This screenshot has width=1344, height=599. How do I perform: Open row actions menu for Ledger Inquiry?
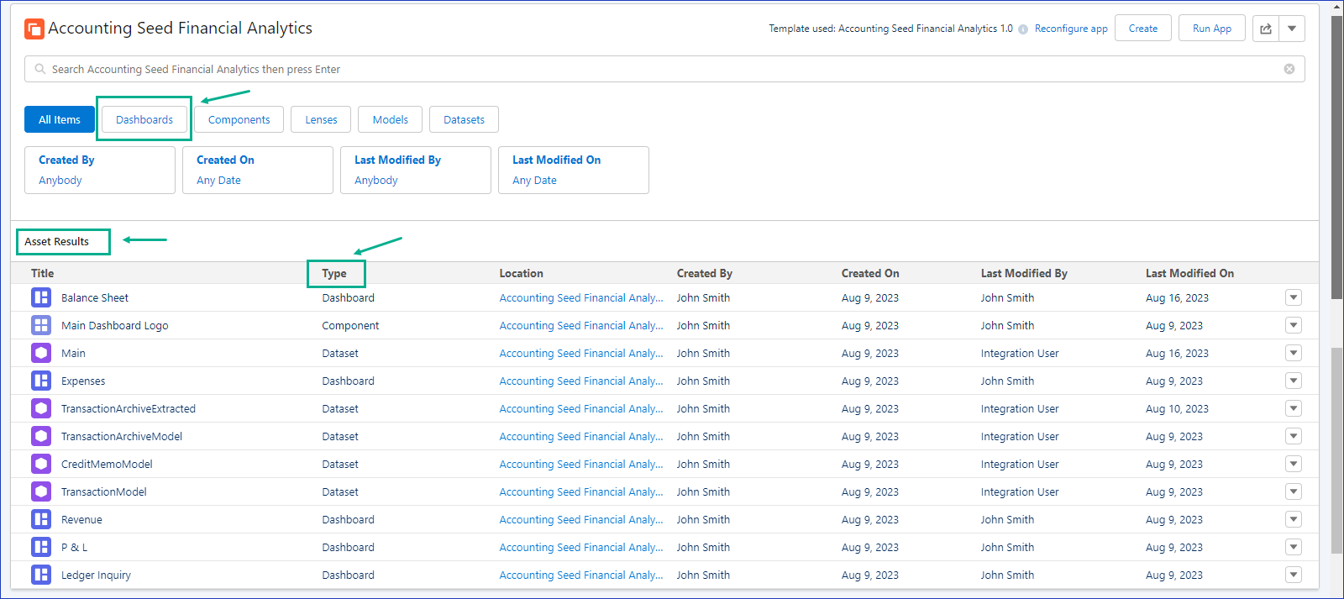point(1294,575)
